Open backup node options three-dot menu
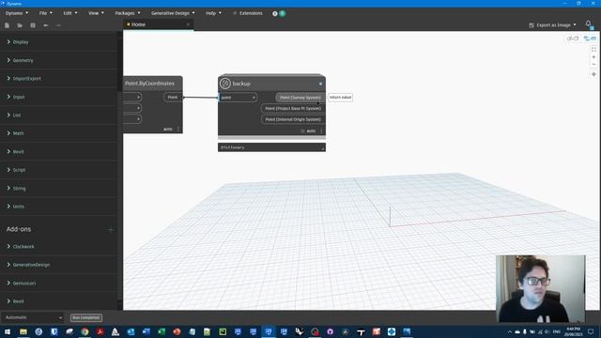 click(321, 131)
